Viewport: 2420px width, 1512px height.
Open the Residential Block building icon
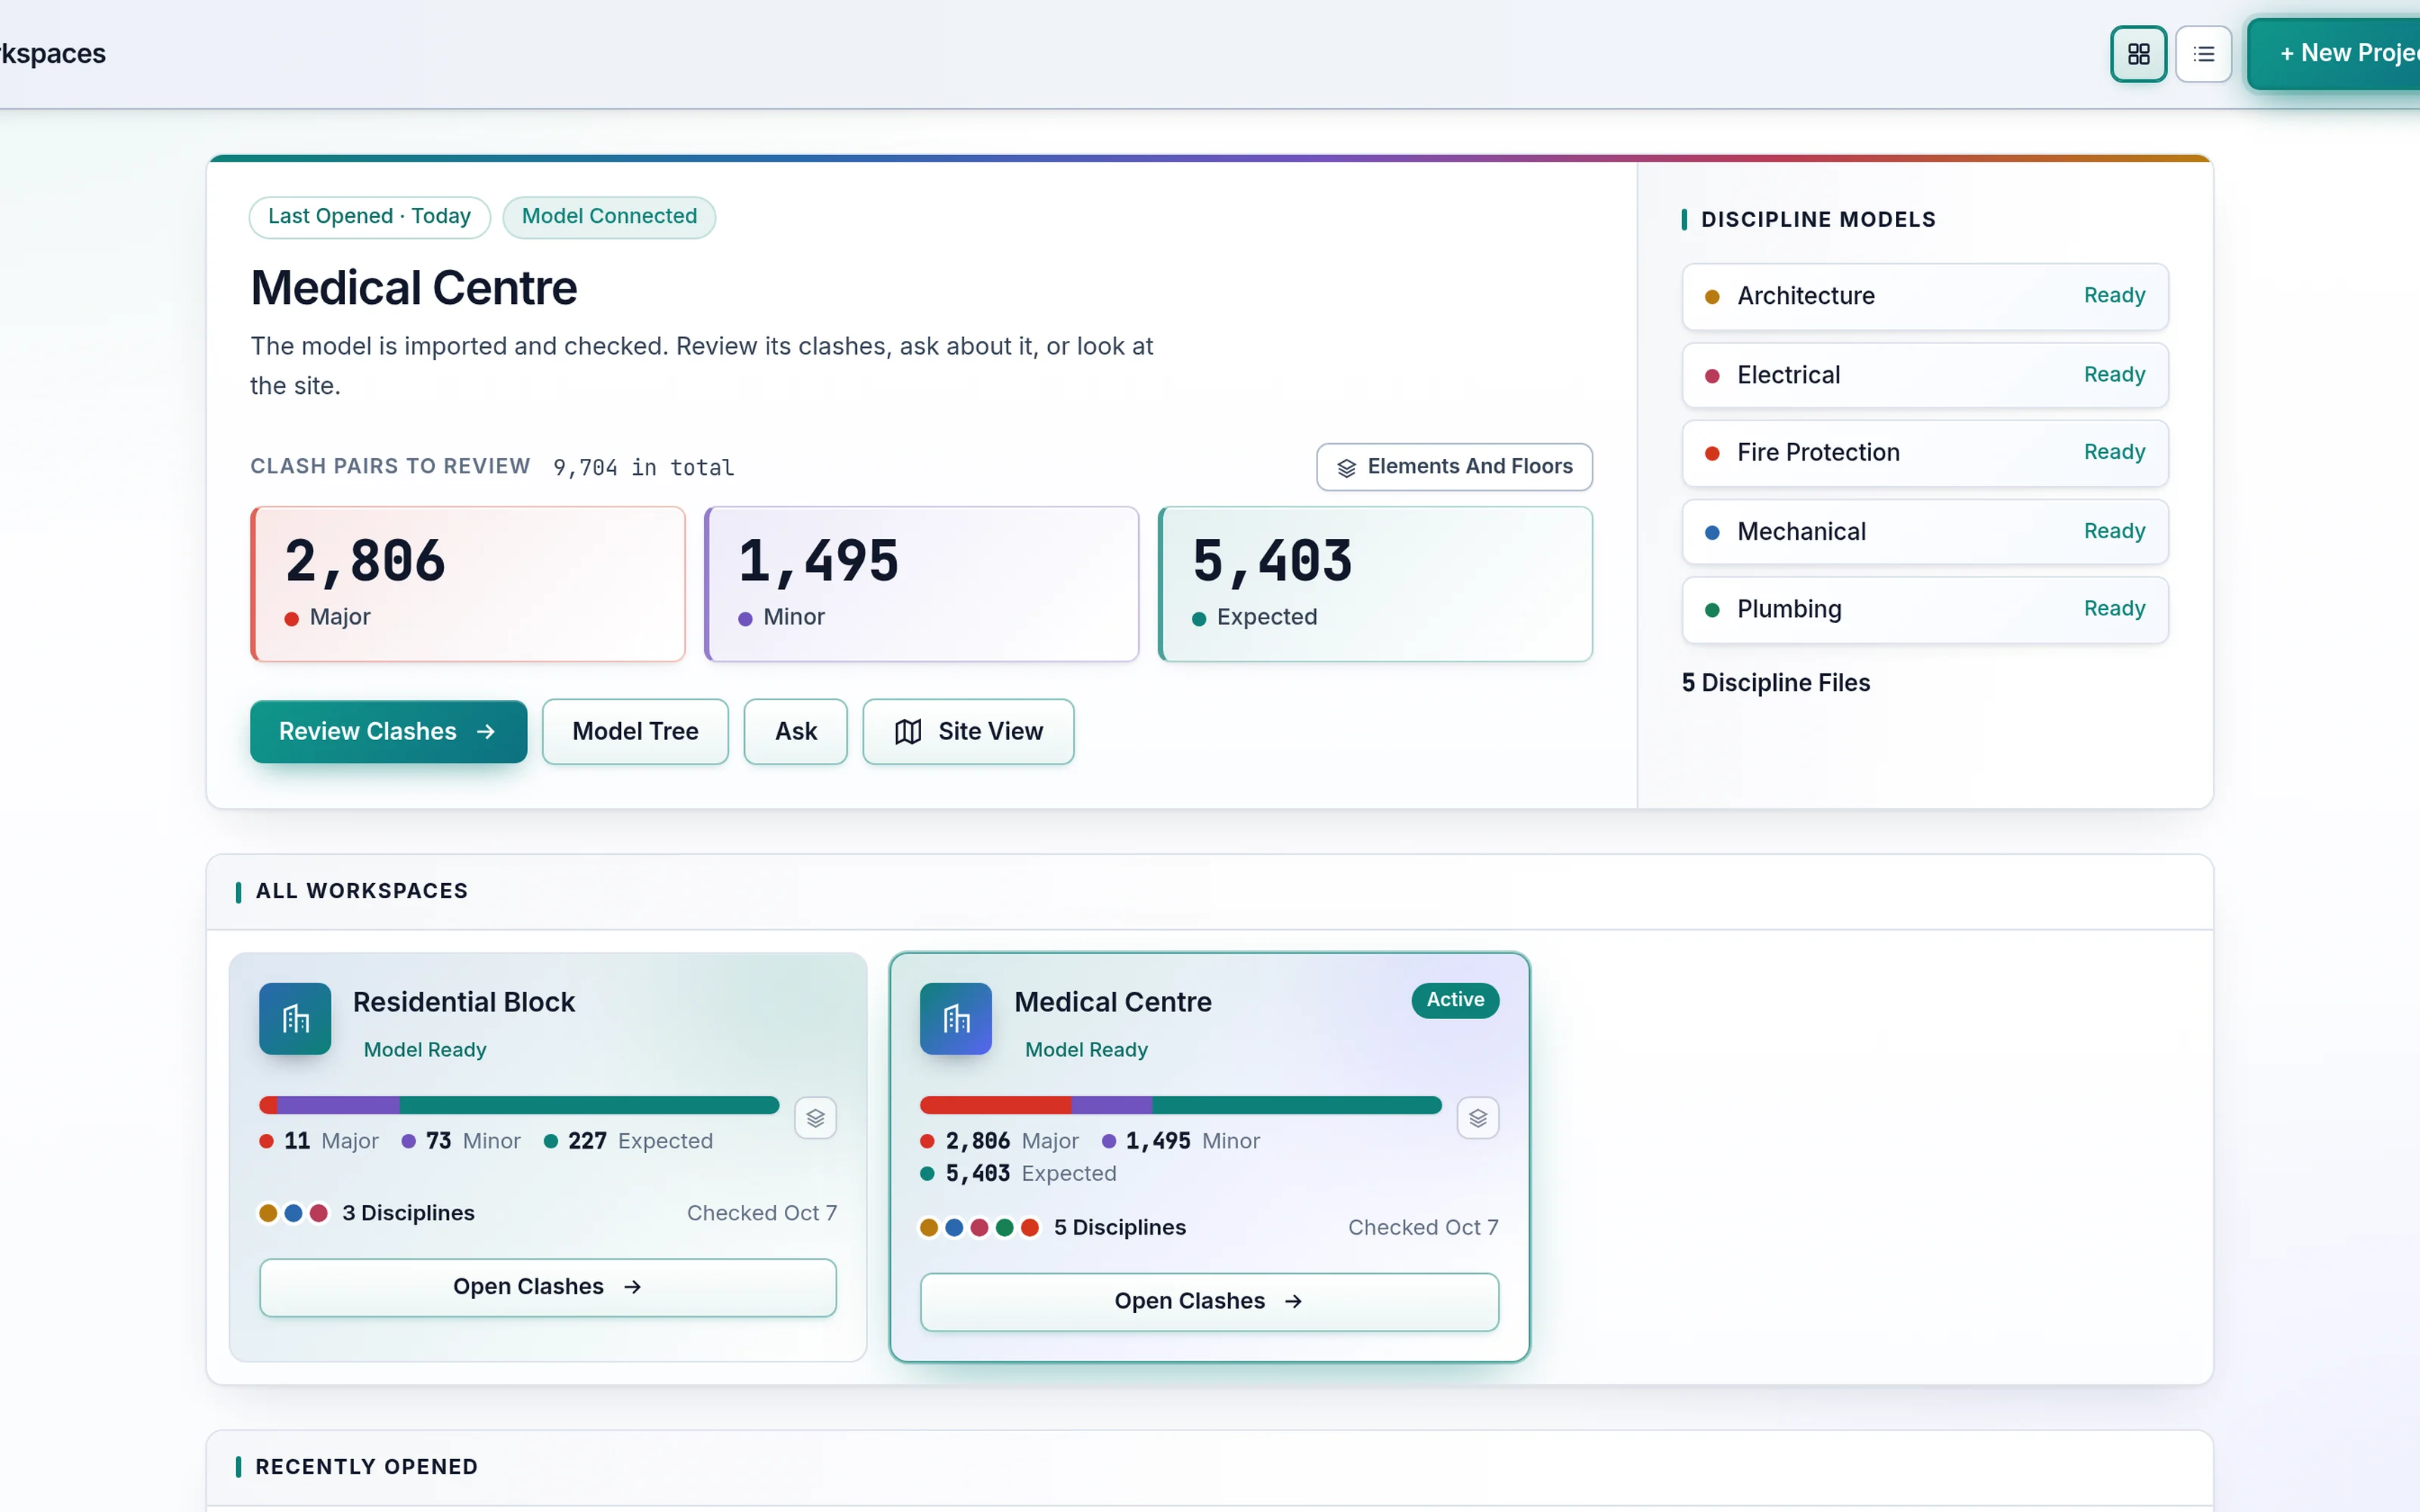[x=295, y=1019]
